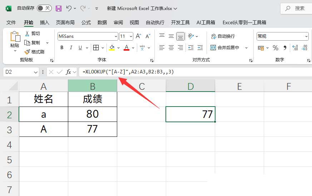Click the Insert Function fx icon
The height and width of the screenshot is (196, 312).
(68, 72)
